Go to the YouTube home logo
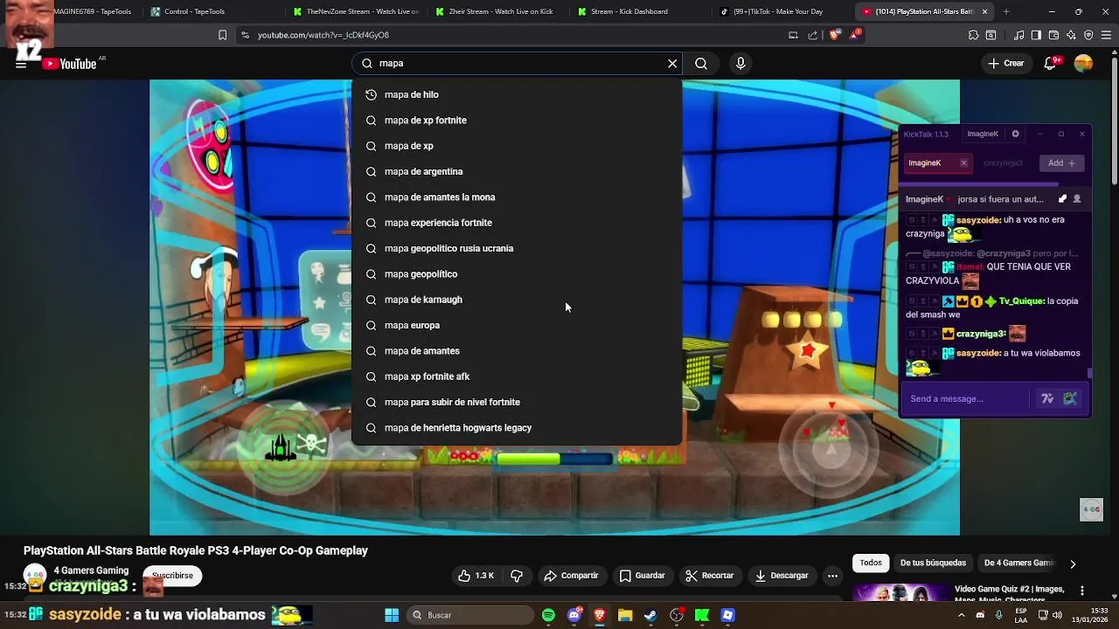The height and width of the screenshot is (629, 1119). [69, 64]
